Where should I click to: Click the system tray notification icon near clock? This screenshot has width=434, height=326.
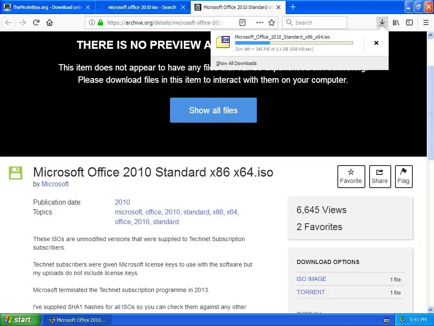coord(403,320)
